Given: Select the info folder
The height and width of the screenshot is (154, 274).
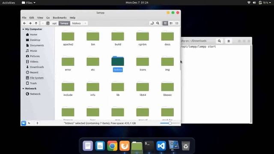Looking at the screenshot, I should [93, 87].
